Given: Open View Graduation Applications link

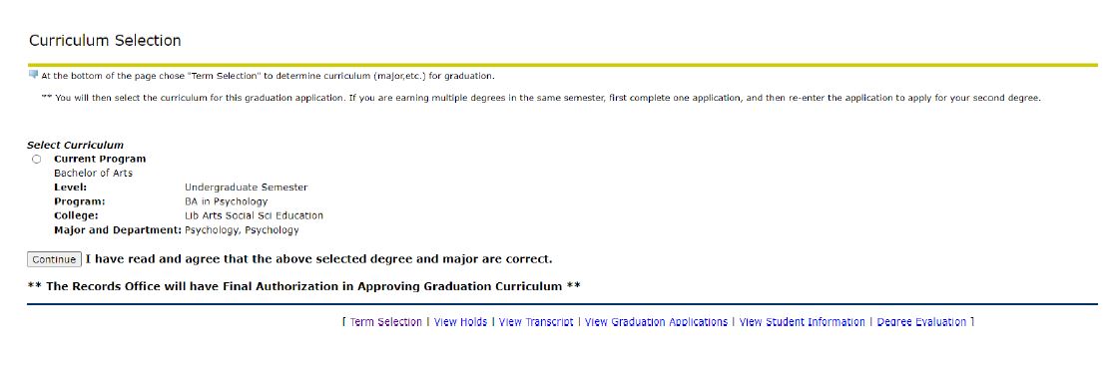Looking at the screenshot, I should [656, 322].
